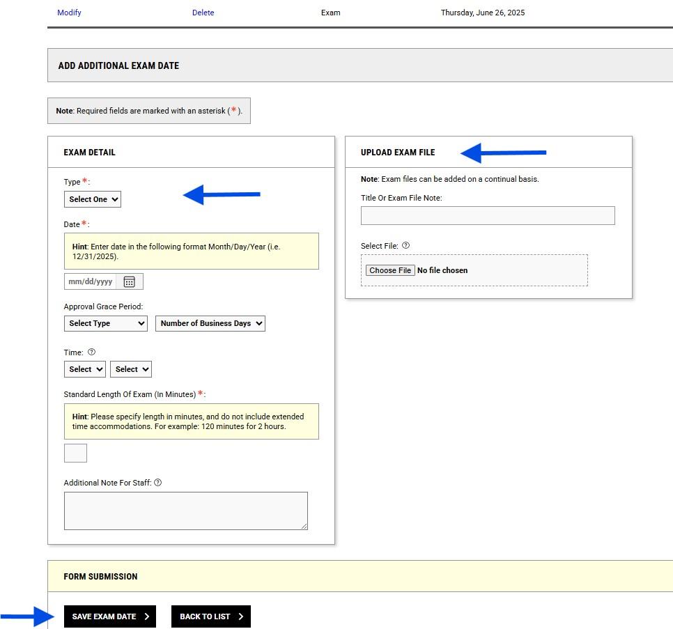This screenshot has height=629, width=673.
Task: Click help icon beside Additional Note For Staff
Action: click(x=158, y=482)
